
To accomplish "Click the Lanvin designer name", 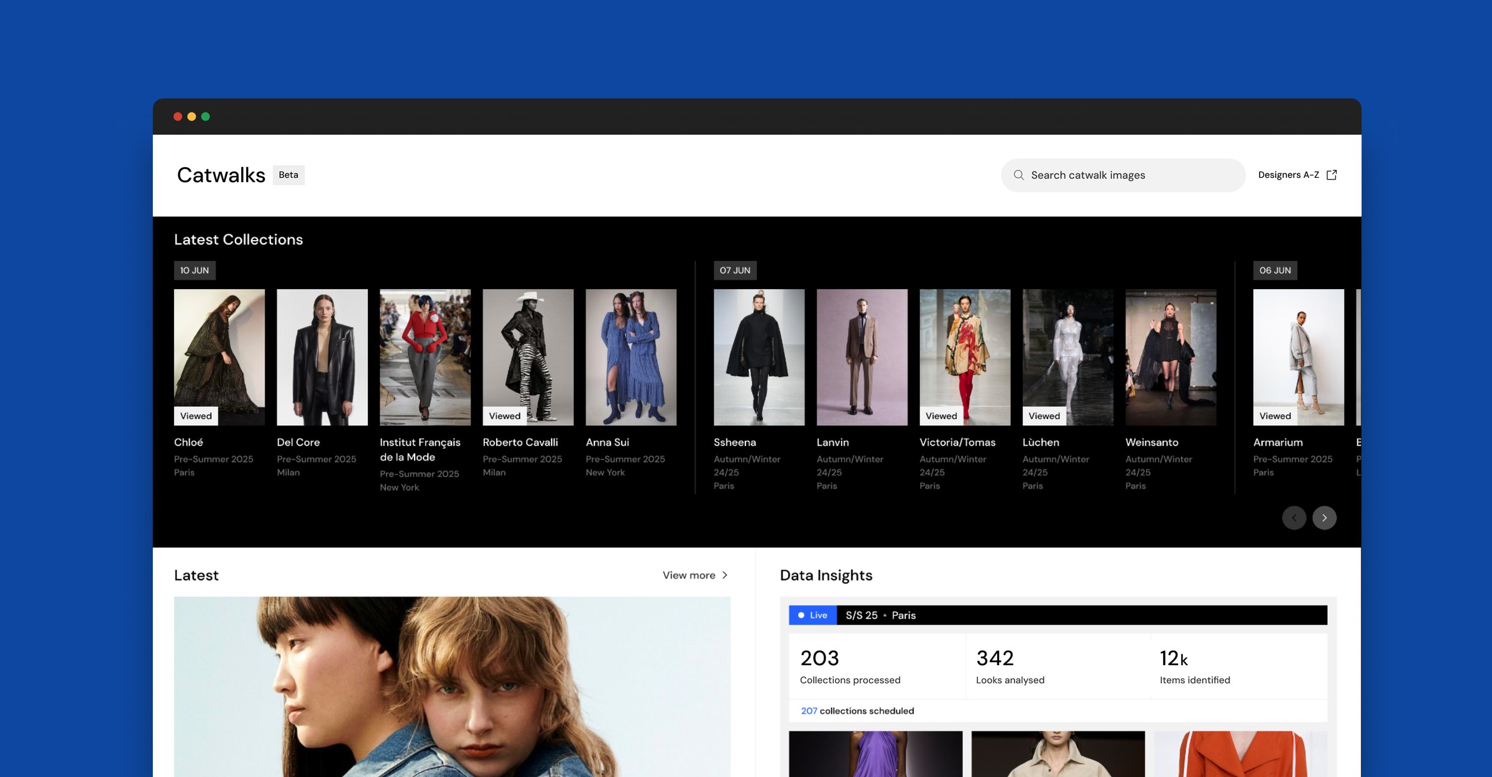I will pos(833,443).
